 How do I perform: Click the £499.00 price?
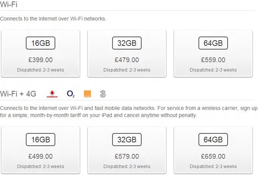40,156
